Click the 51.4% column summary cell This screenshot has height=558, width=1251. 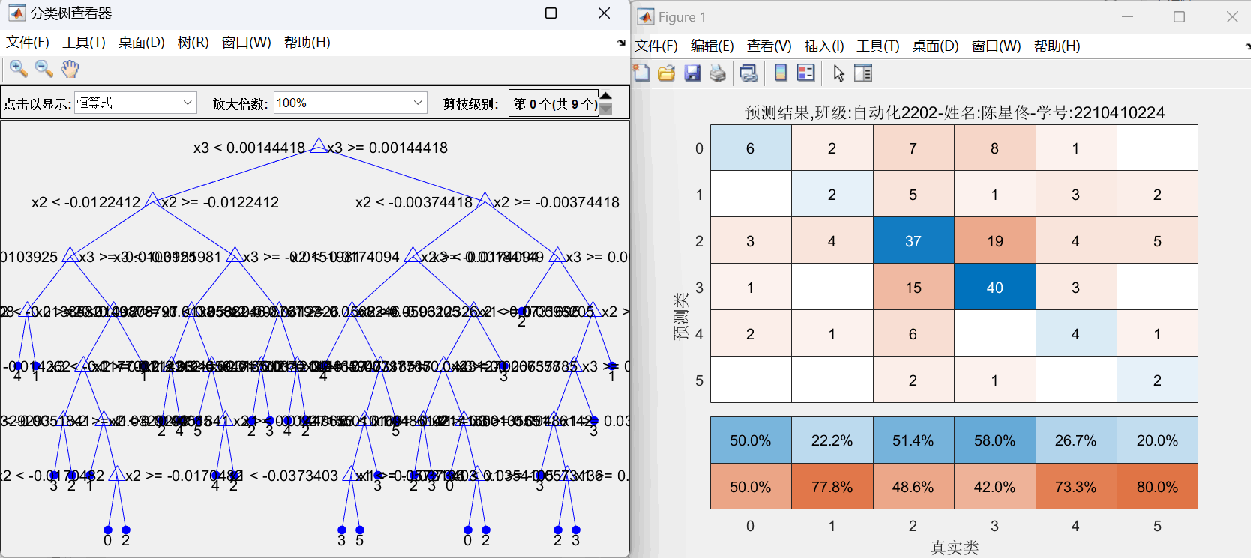[913, 440]
